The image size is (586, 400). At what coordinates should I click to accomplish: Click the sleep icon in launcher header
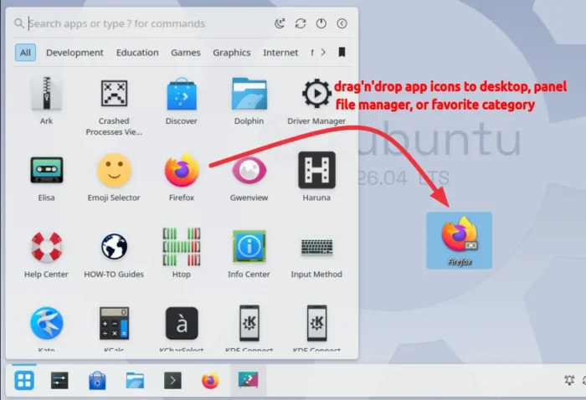coord(280,23)
